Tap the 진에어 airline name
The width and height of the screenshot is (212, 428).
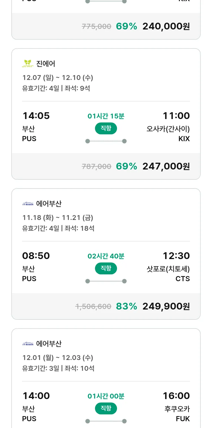pos(46,64)
